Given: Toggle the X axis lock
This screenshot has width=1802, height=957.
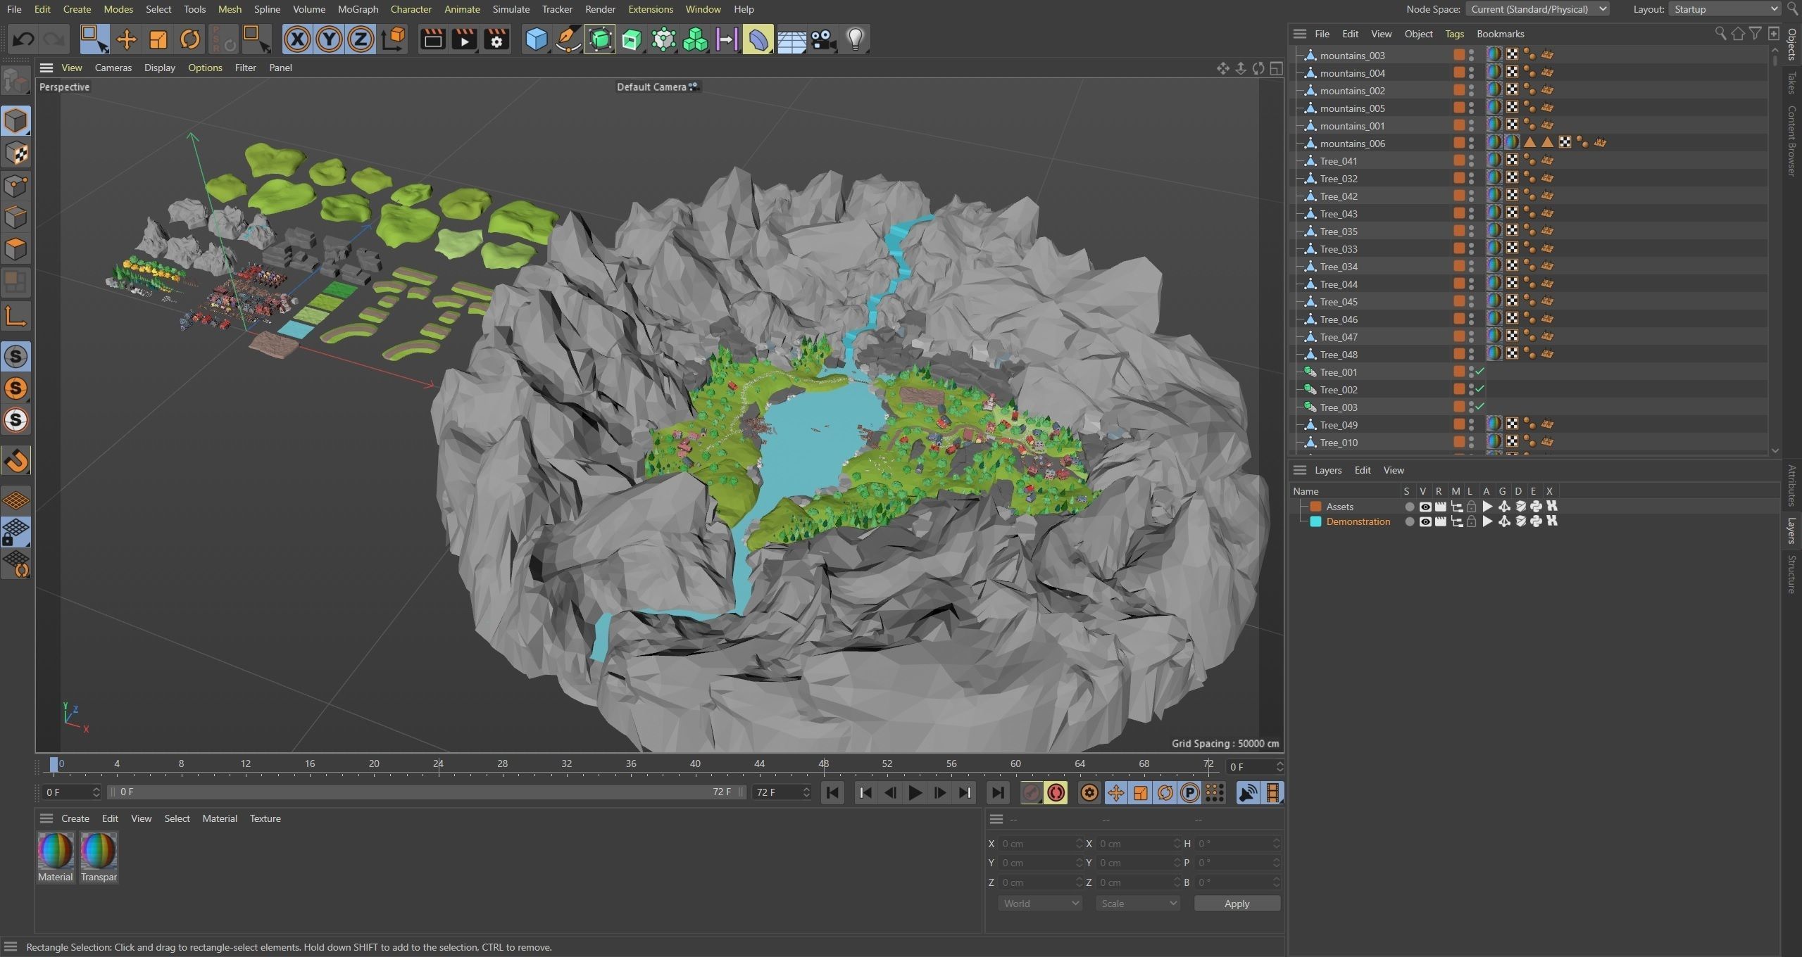Looking at the screenshot, I should [297, 39].
